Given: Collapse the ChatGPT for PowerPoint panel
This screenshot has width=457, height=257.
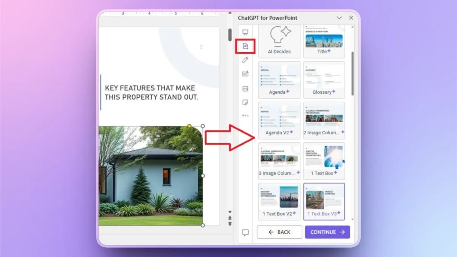Looking at the screenshot, I should [340, 18].
